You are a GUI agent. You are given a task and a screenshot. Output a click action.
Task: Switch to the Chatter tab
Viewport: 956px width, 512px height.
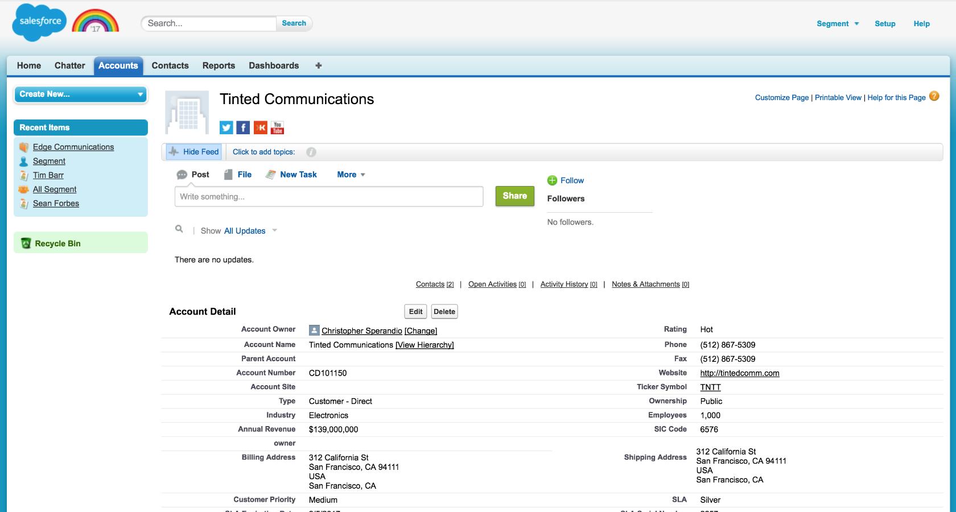(x=70, y=65)
